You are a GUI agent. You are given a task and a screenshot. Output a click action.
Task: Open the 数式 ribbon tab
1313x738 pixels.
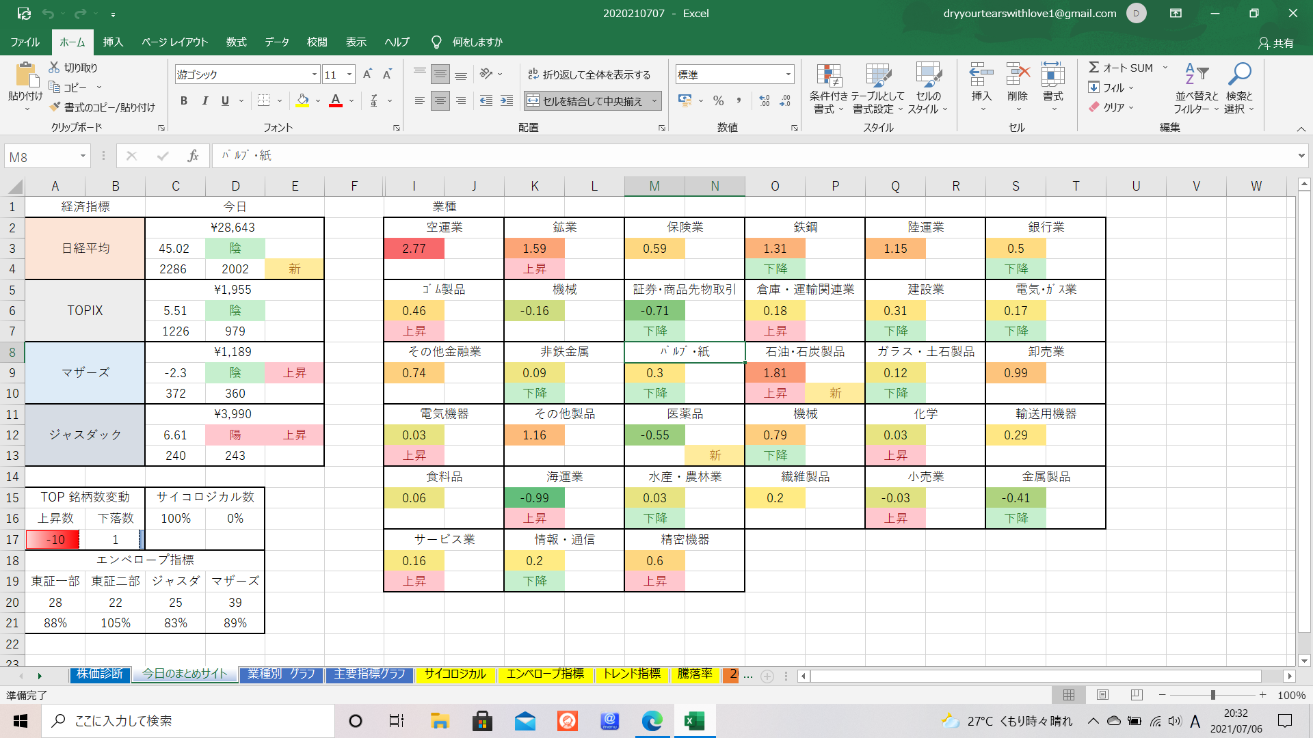click(x=236, y=42)
